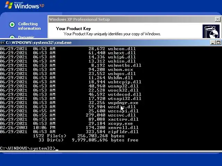222x166 pixels.
Task: Click the xcopy.exe file name
Action: coord(120,123)
